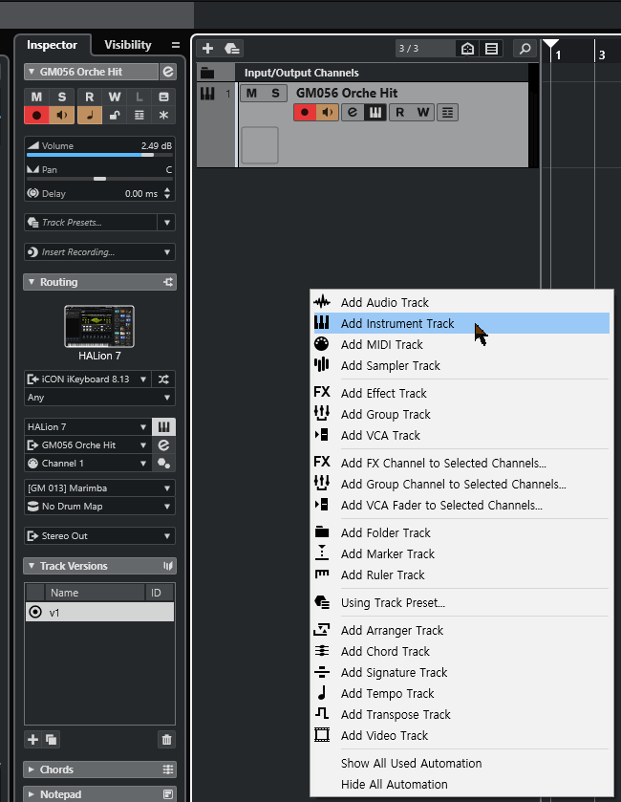
Task: Click the Notepad section icon
Action: click(168, 794)
